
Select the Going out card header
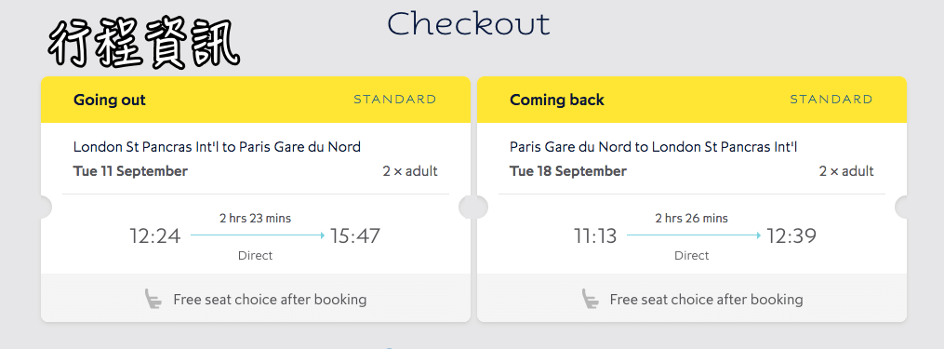click(255, 100)
